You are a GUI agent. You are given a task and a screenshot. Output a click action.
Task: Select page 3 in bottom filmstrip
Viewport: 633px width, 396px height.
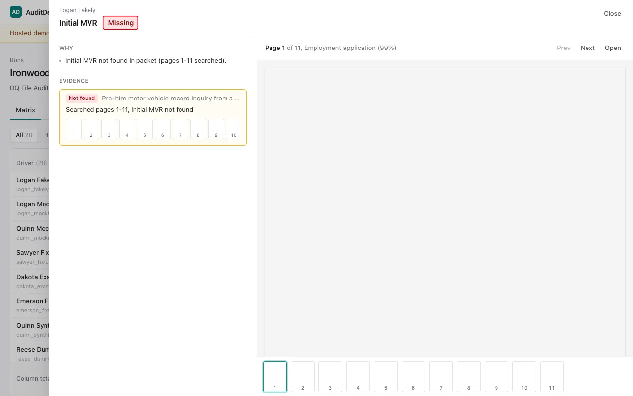coord(330,377)
